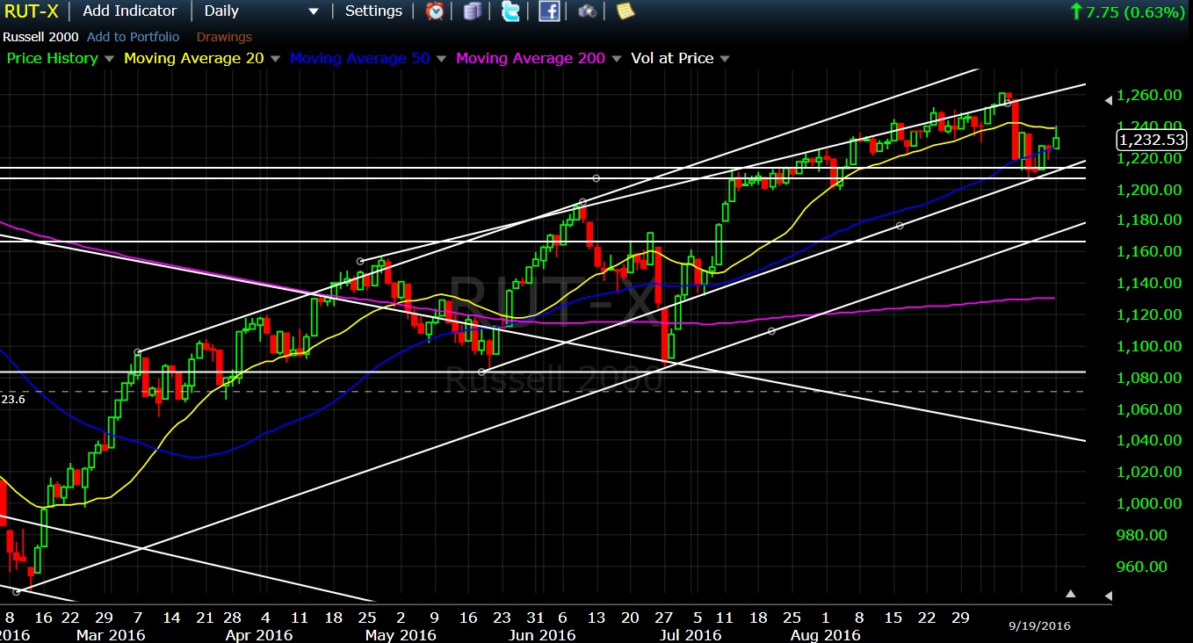Click the RUT-X ticker symbol

point(32,11)
